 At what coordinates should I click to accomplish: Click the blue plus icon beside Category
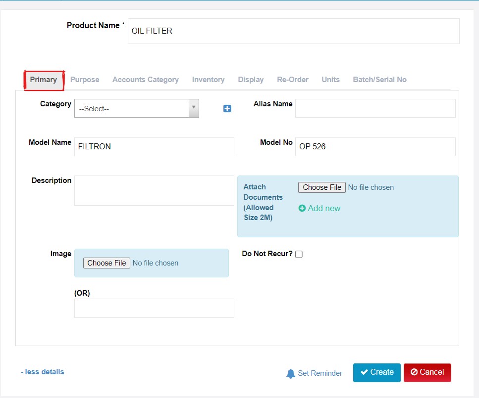(227, 109)
